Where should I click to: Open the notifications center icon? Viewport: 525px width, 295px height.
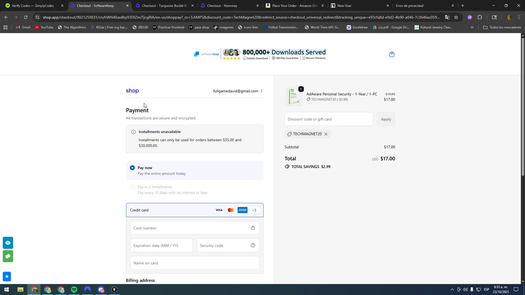[516, 290]
